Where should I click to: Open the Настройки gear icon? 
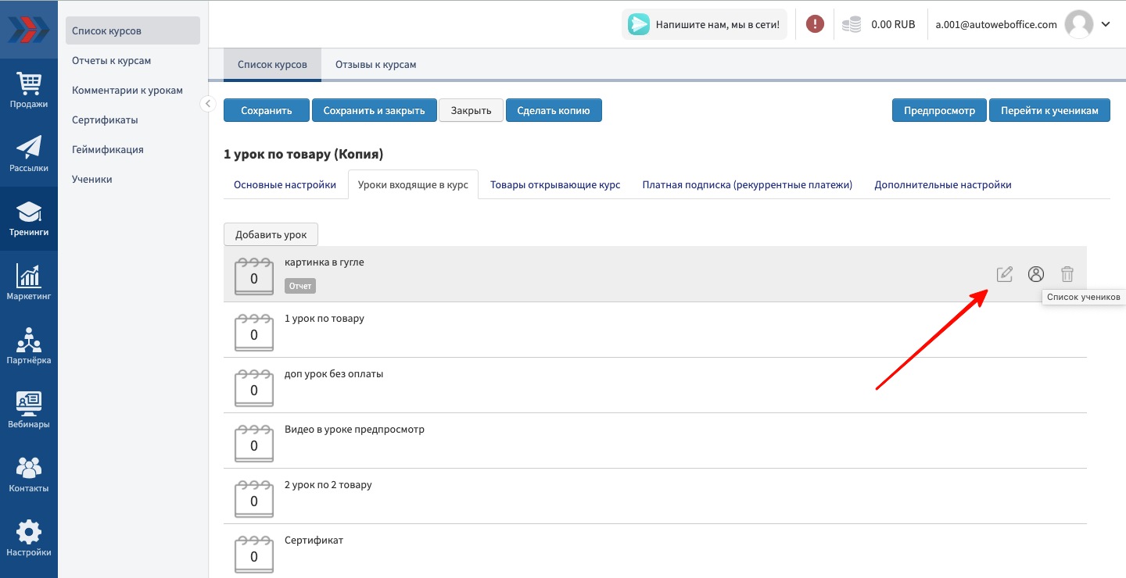point(29,539)
